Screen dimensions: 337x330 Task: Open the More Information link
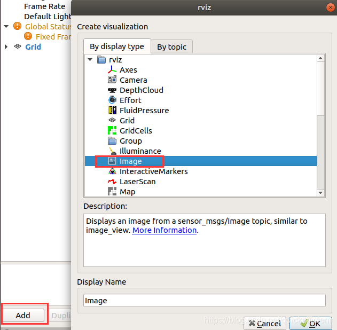click(164, 230)
